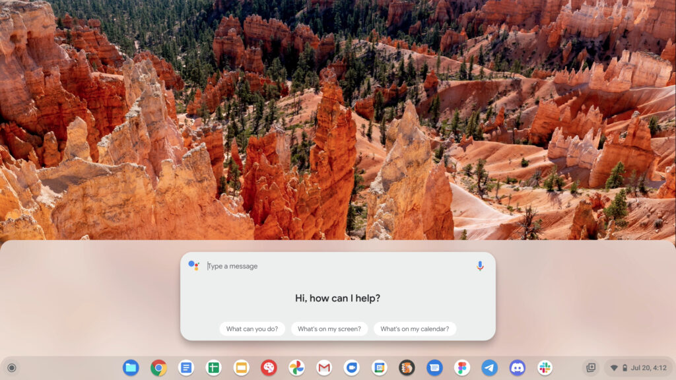Open Google Docs in the shelf
676x380 pixels.
point(186,367)
